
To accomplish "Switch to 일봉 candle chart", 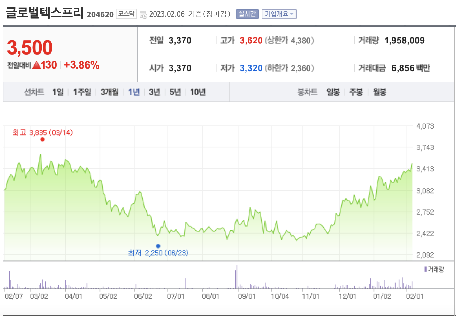I will (x=333, y=92).
